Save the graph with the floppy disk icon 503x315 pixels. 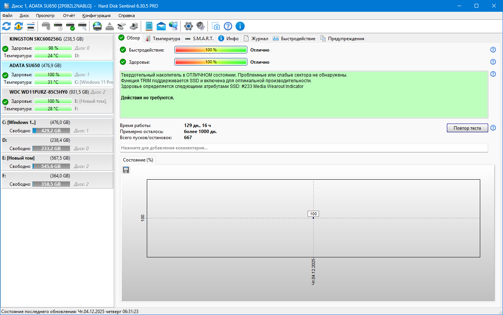tap(126, 170)
